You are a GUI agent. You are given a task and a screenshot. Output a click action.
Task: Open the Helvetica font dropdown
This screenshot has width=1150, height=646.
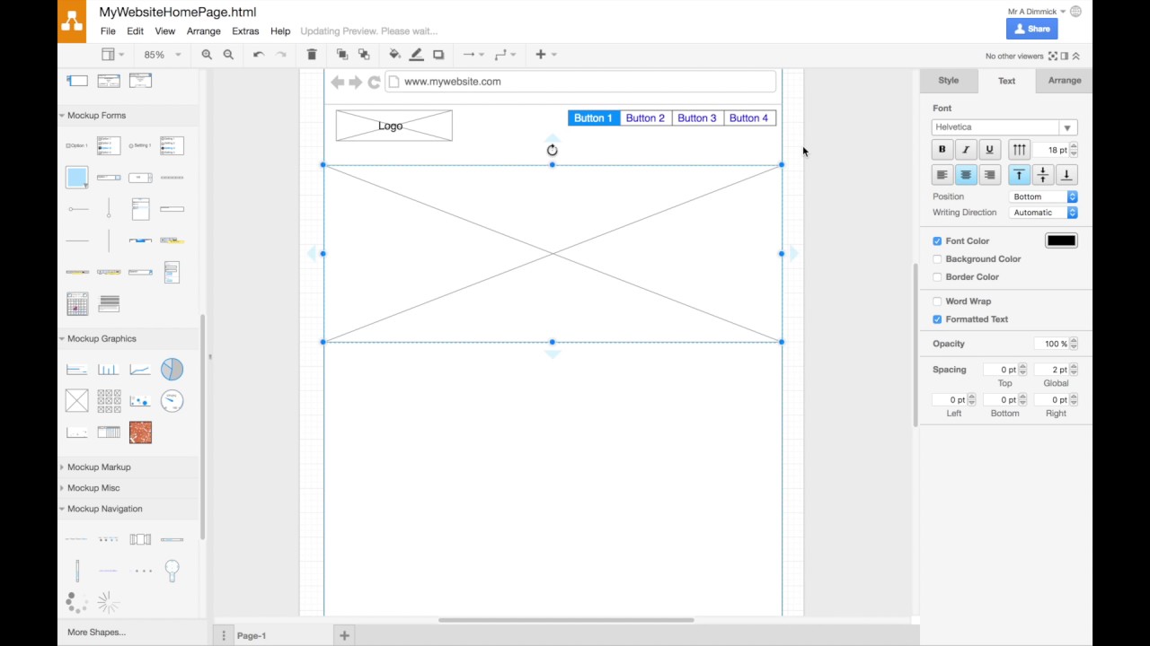1066,127
